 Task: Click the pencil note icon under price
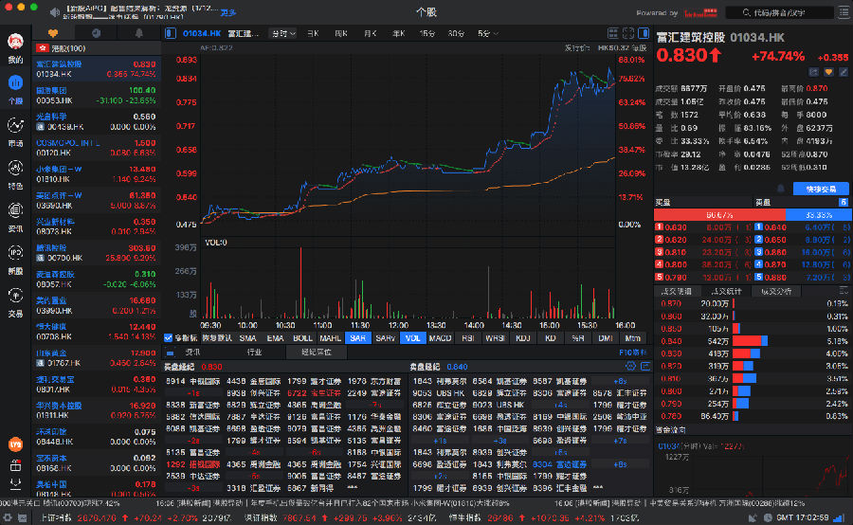844,72
